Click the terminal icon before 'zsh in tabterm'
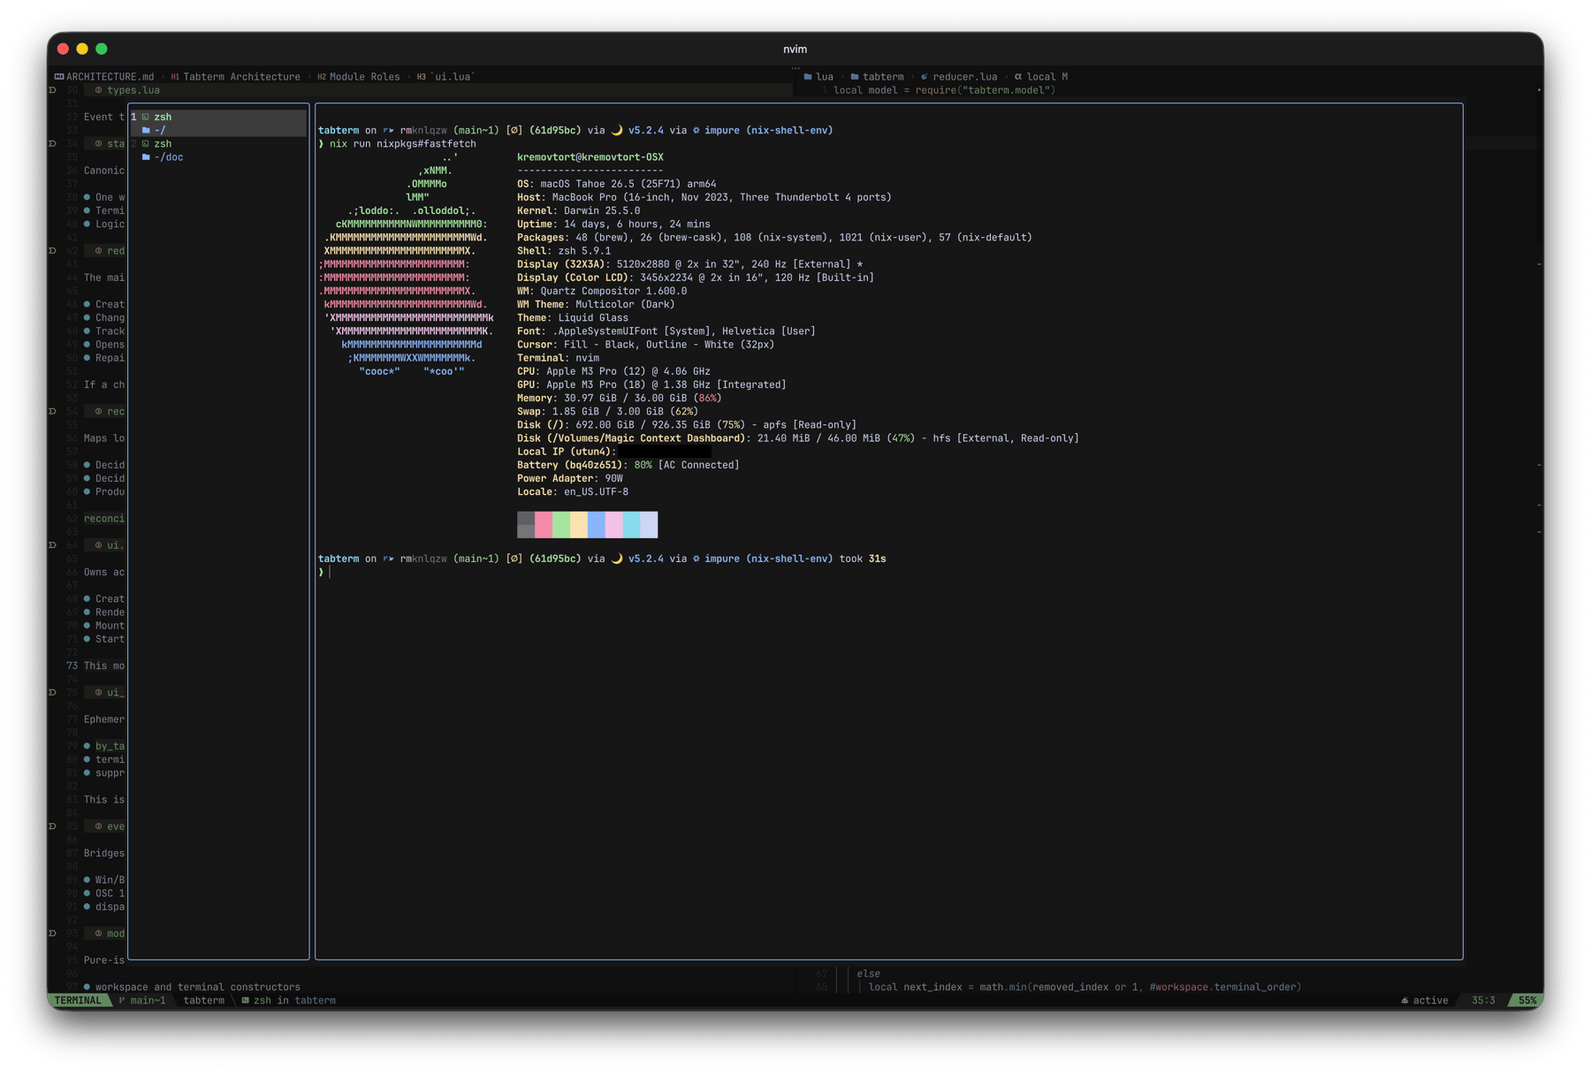Image resolution: width=1591 pixels, height=1073 pixels. pyautogui.click(x=246, y=1001)
